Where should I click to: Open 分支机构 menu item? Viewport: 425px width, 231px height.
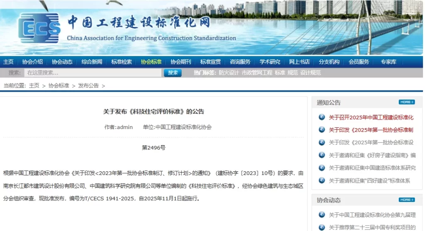coord(329,62)
